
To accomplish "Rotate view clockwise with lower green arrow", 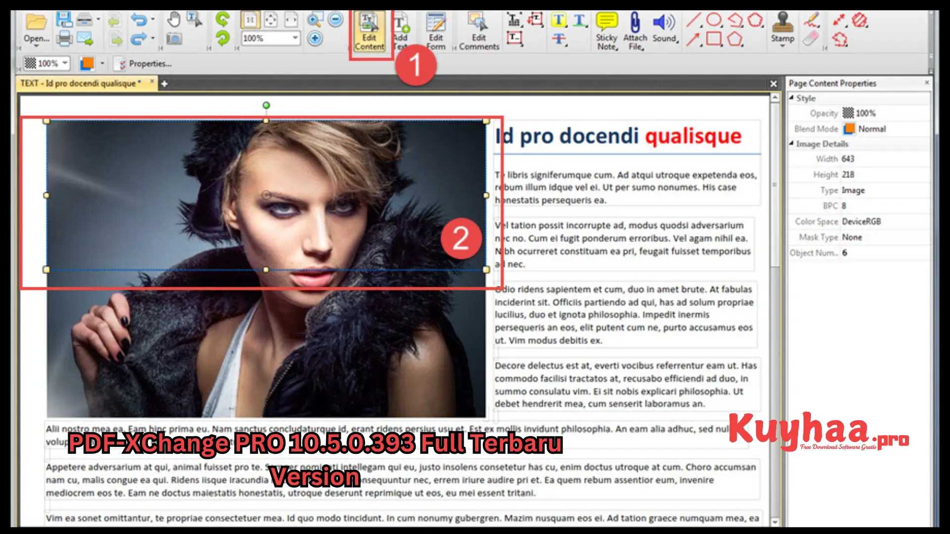I will (x=223, y=38).
